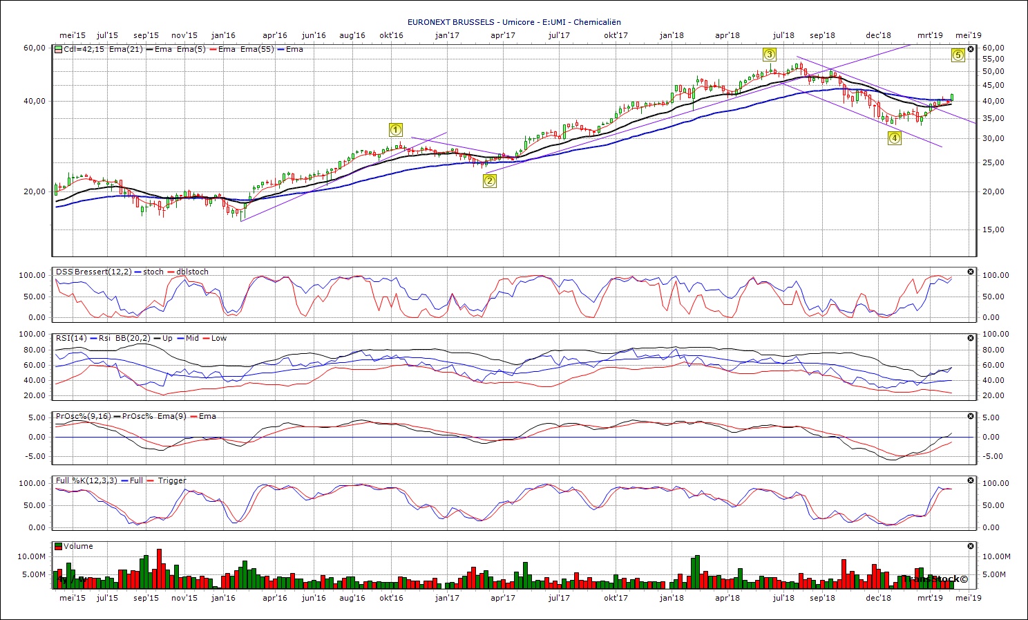Click the Ema(55) legend label
Viewport: 1028px width, 620px height.
point(257,49)
